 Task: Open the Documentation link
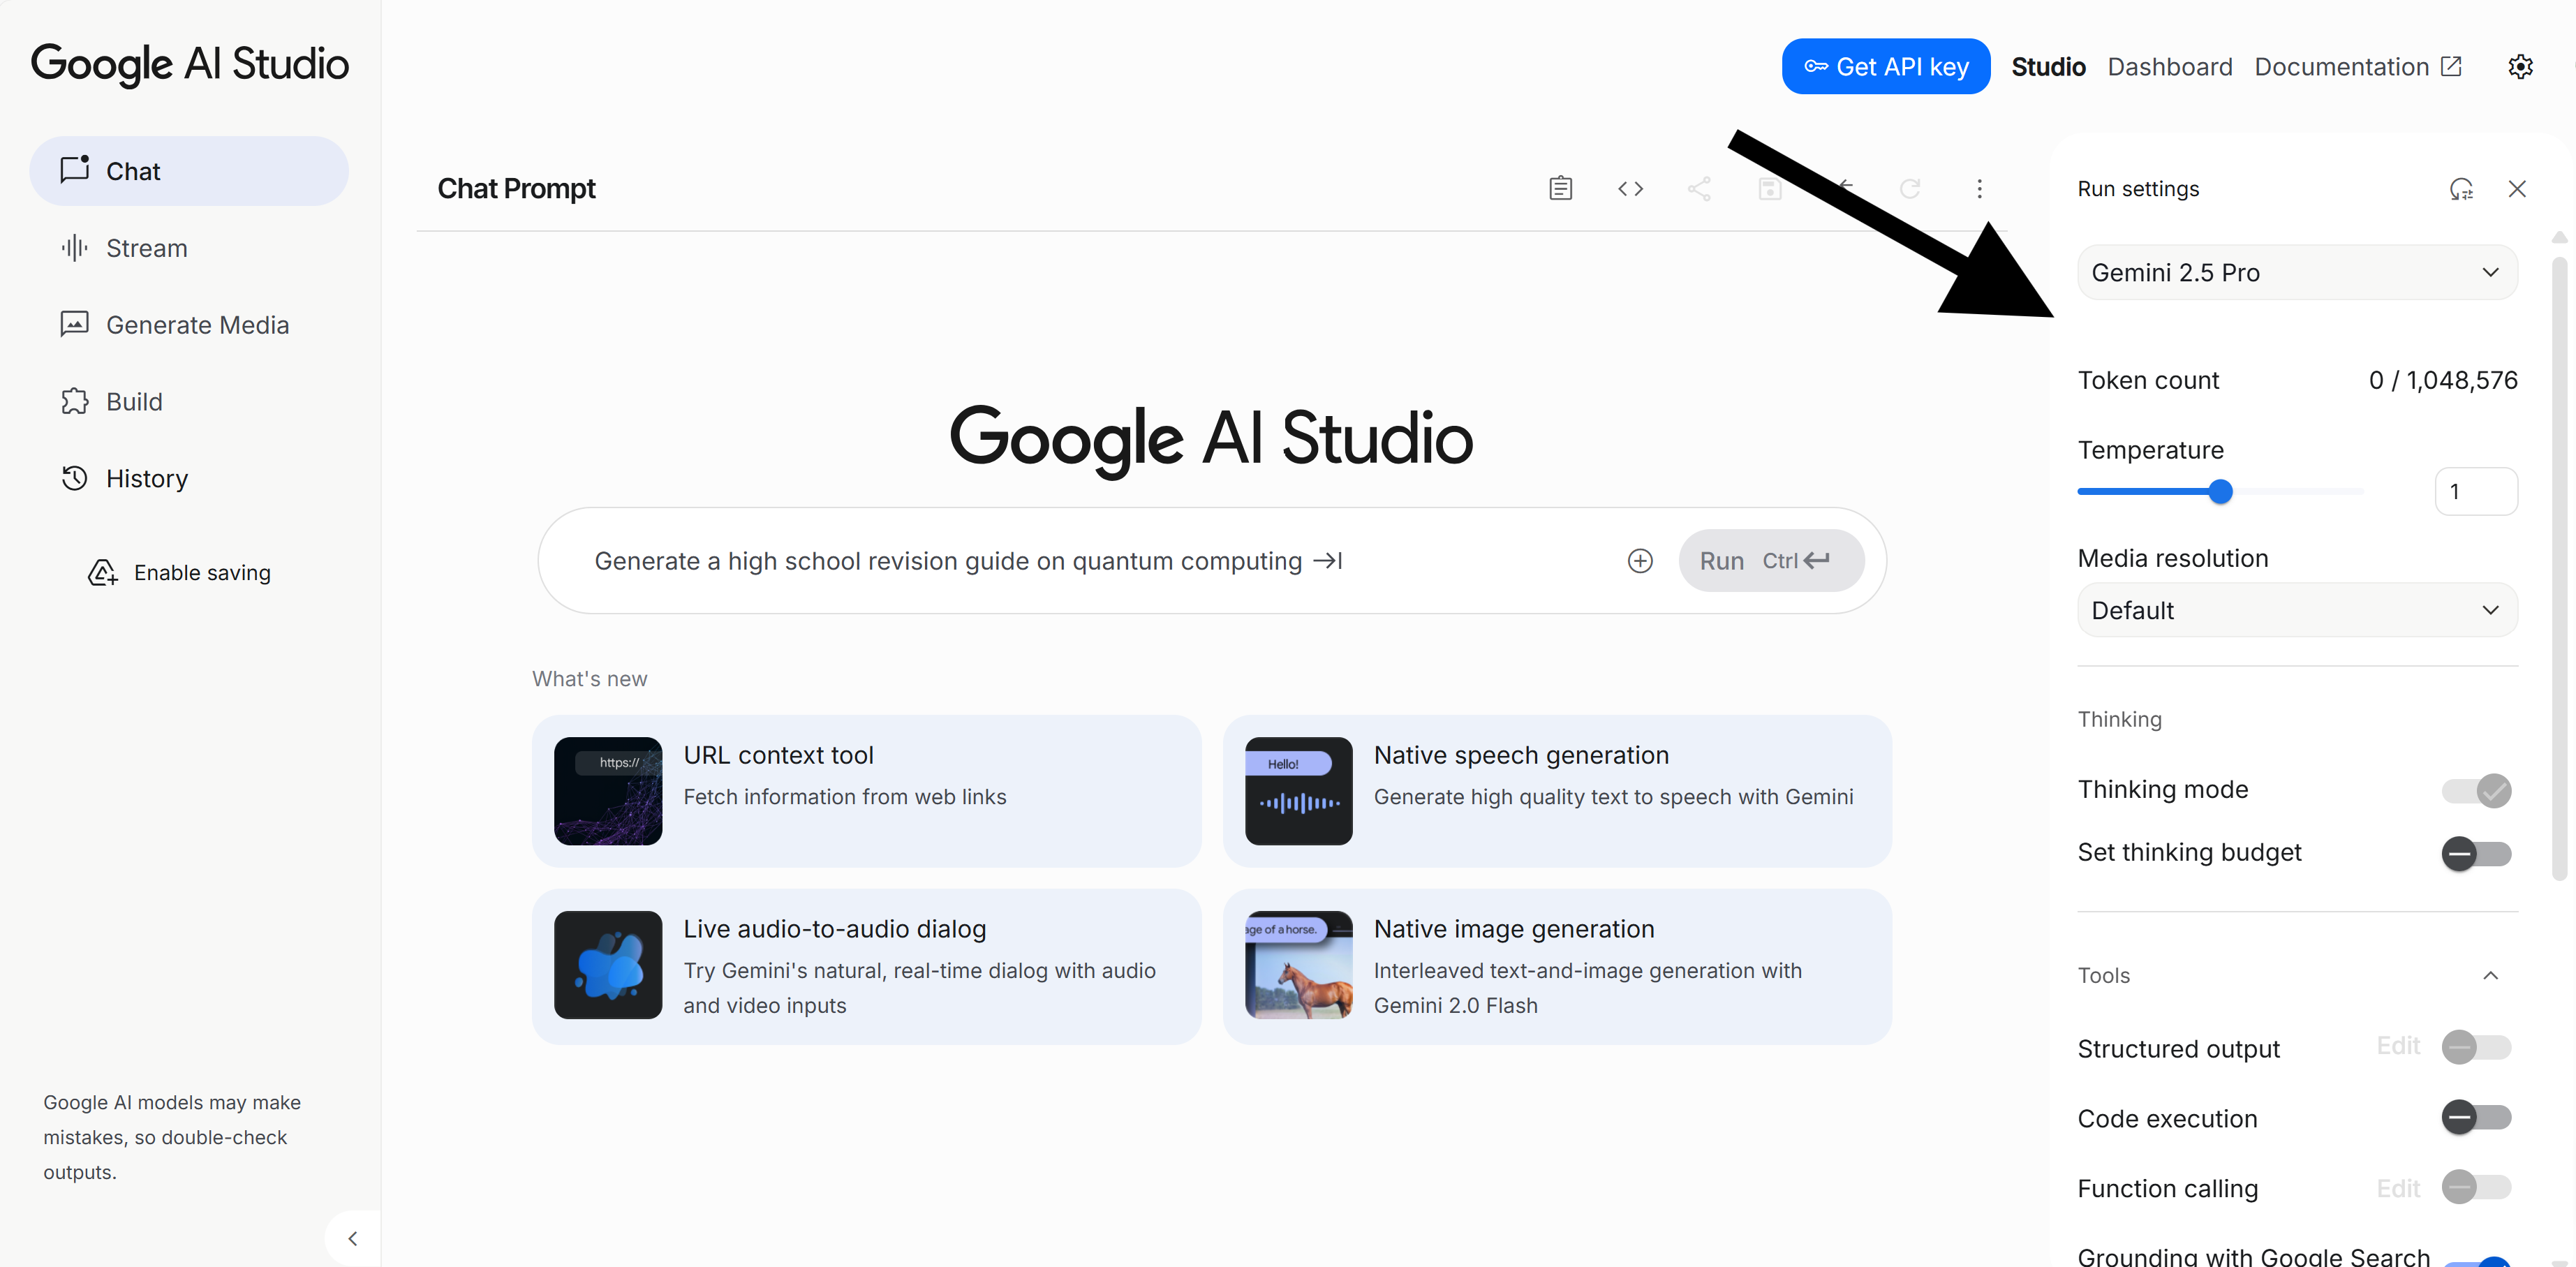pyautogui.click(x=2357, y=66)
